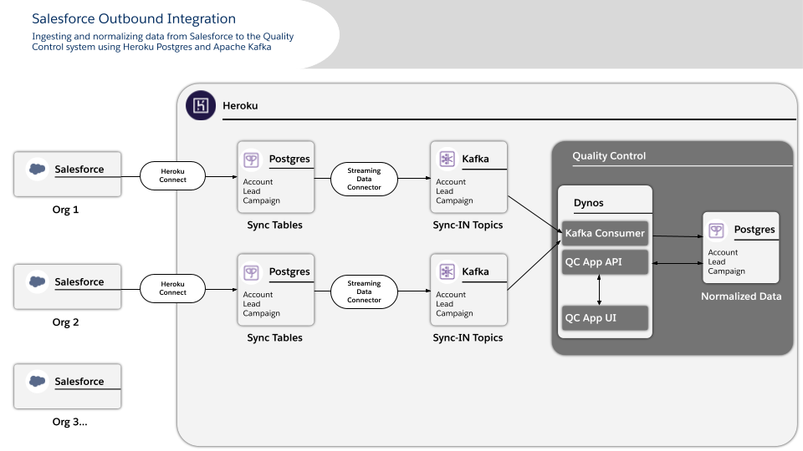
Task: Select the Postgres icon in upper Sync Tables
Action: pyautogui.click(x=251, y=160)
